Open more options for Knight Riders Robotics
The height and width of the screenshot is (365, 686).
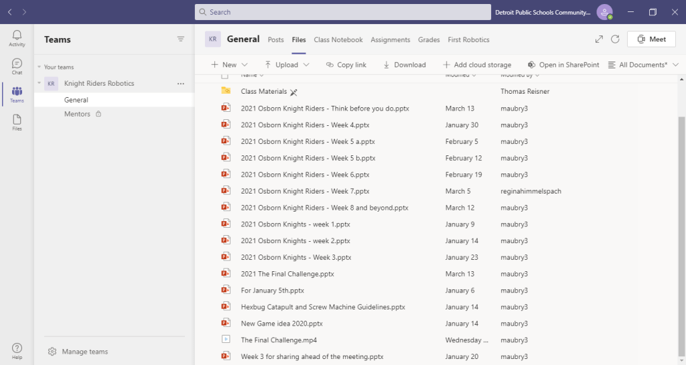point(180,84)
